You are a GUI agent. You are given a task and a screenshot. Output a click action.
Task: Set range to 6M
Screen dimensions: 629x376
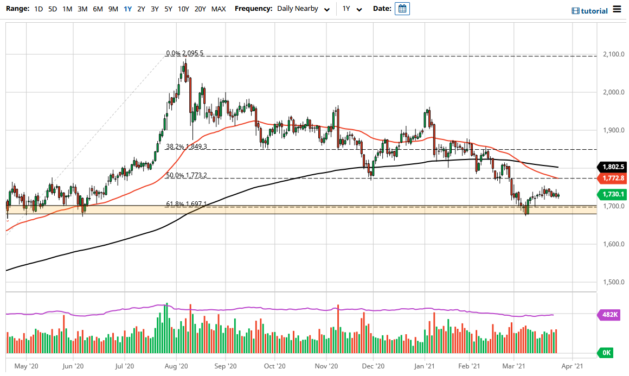coord(98,9)
